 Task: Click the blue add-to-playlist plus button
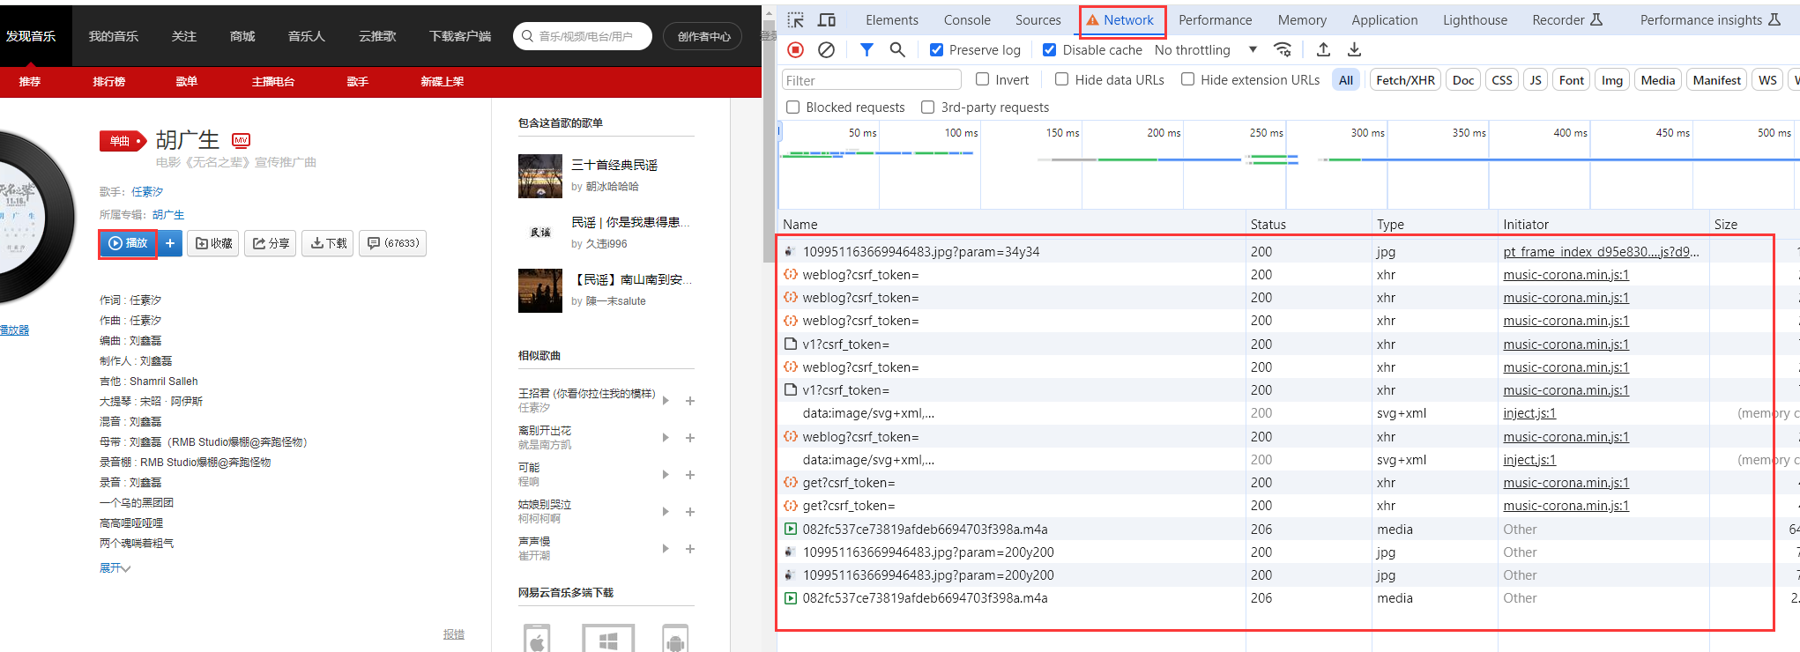click(170, 243)
